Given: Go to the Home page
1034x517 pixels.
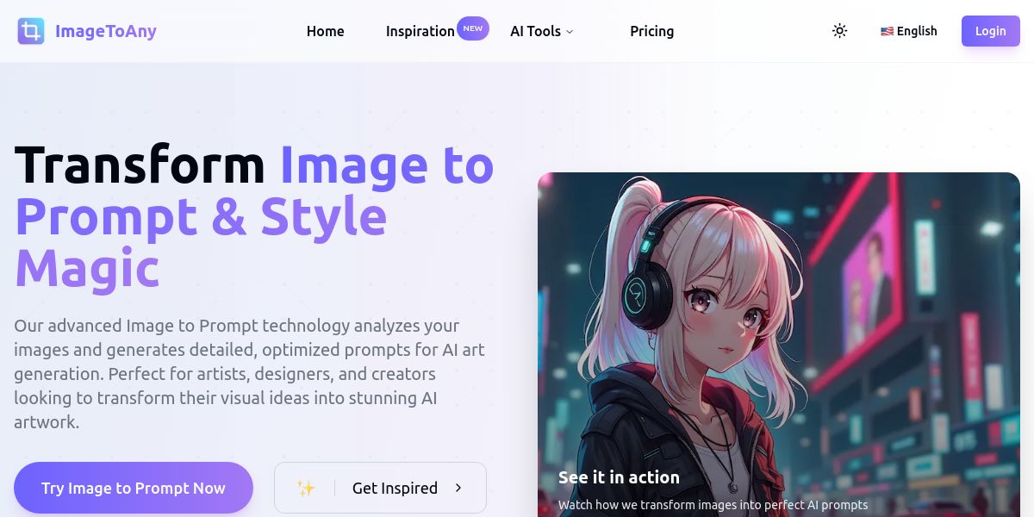Looking at the screenshot, I should [326, 31].
